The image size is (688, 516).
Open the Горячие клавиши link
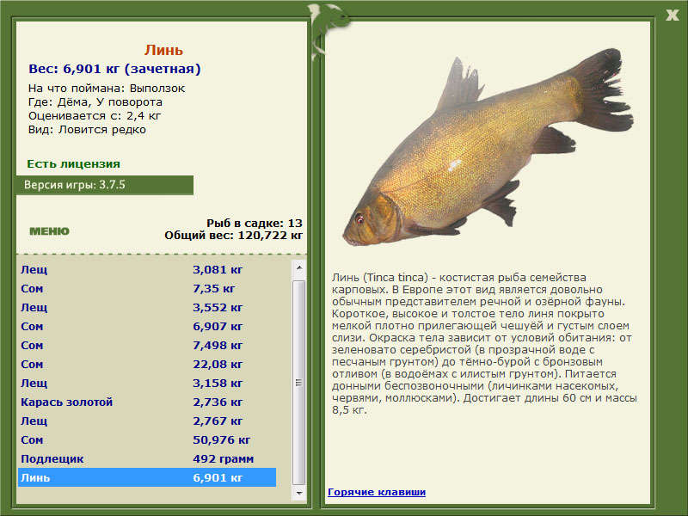(x=377, y=492)
